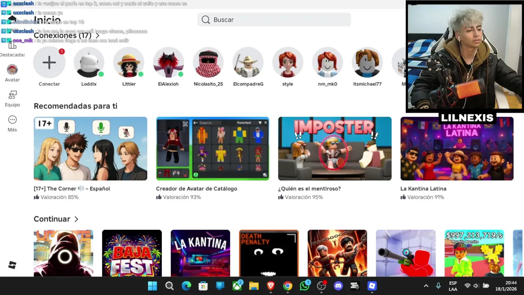Open Wi-Fi network settings in the tray
The width and height of the screenshot is (524, 295).
pyautogui.click(x=468, y=286)
